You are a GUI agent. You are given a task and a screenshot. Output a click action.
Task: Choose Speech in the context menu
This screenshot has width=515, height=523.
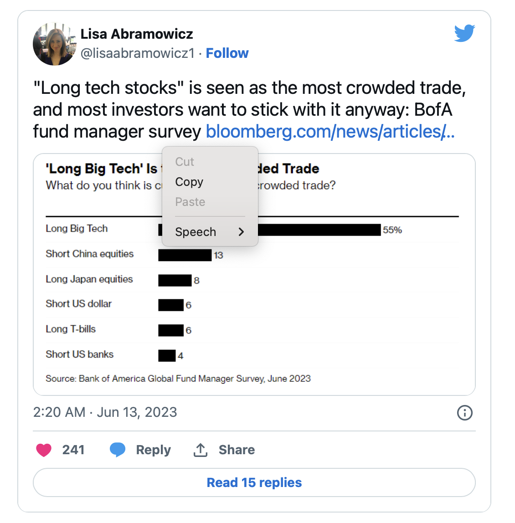point(196,232)
